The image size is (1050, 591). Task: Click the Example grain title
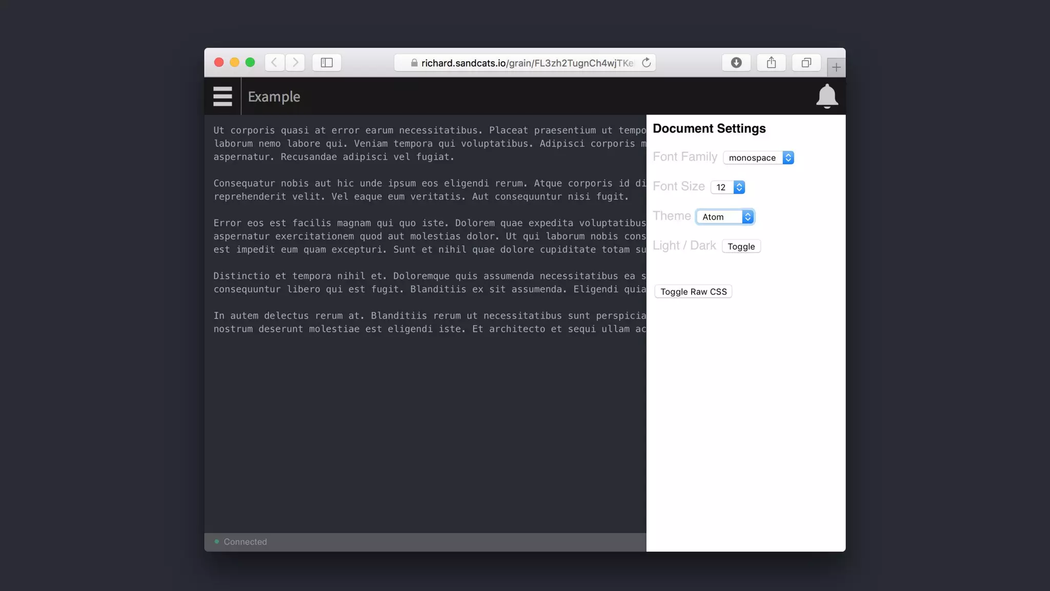click(274, 96)
